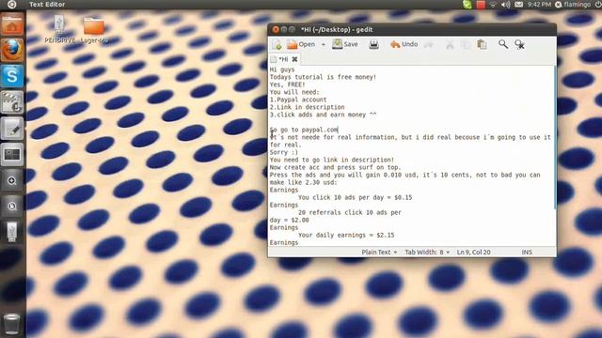Place cursor after 'paypal.com' in text
The width and height of the screenshot is (602, 338).
[x=339, y=130]
